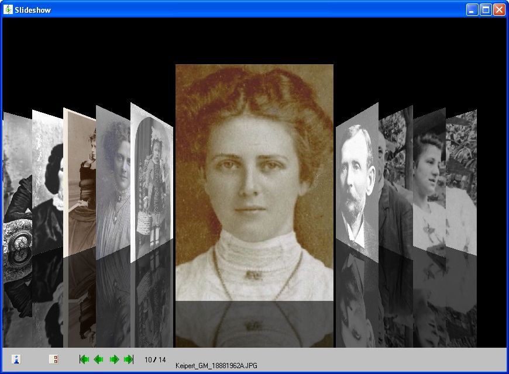Image resolution: width=509 pixels, height=374 pixels.
Task: Click the 10 / 14 counter text
Action: click(155, 359)
